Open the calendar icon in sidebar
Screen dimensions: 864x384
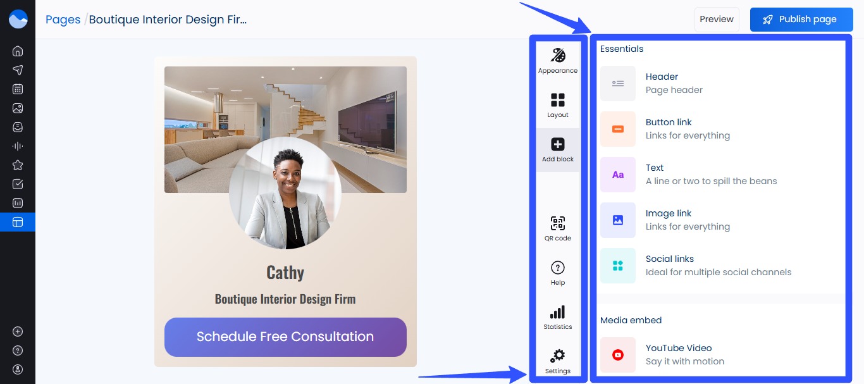pos(18,89)
